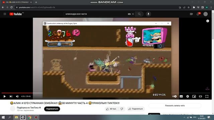The width and height of the screenshot is (214, 120).
Task: Open the Подборка из ТикТока channel
Action: coord(28,108)
